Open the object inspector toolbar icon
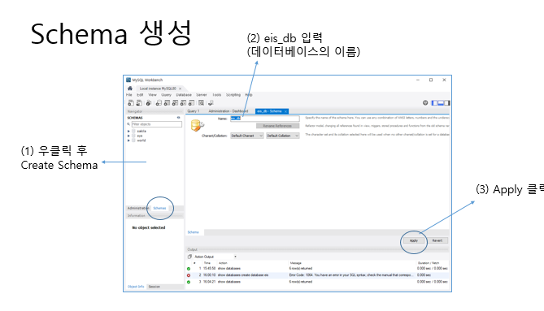This screenshot has width=544, height=311. pos(149,103)
